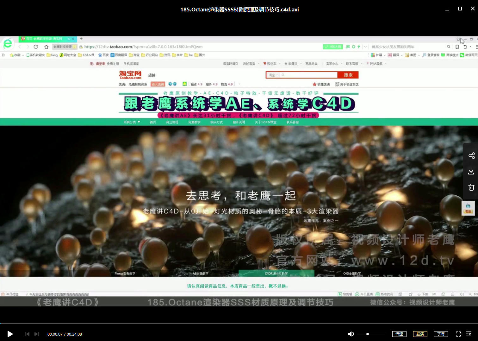
Task: Select the C4DR18中文教学 banner tab
Action: click(x=276, y=274)
